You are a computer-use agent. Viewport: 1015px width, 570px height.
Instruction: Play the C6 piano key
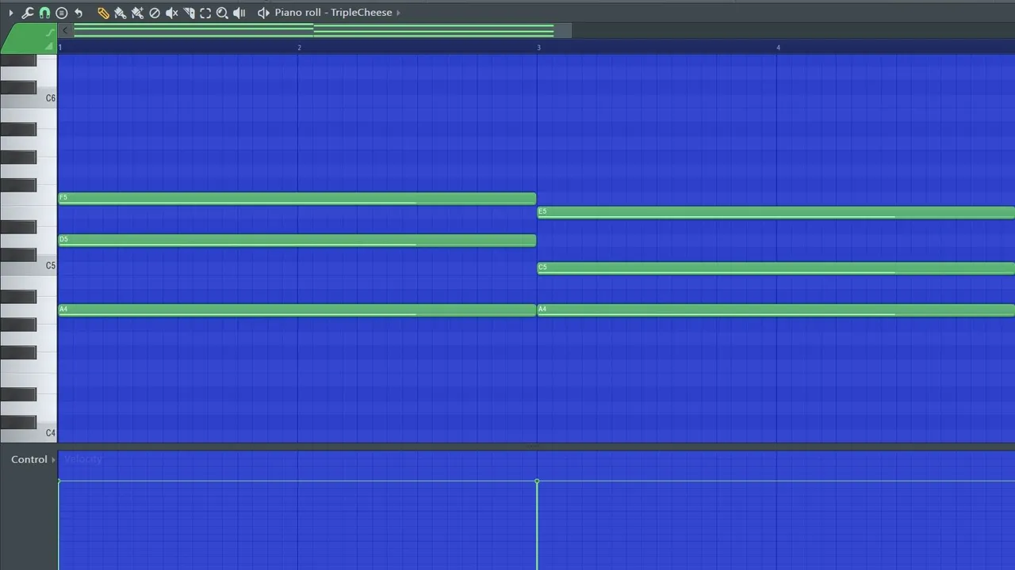(x=47, y=99)
